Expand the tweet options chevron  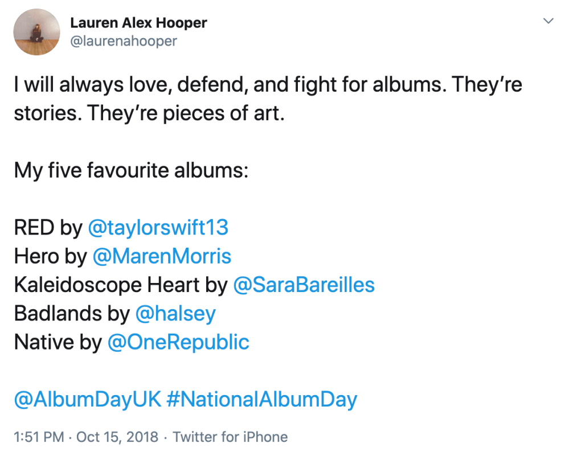(548, 21)
